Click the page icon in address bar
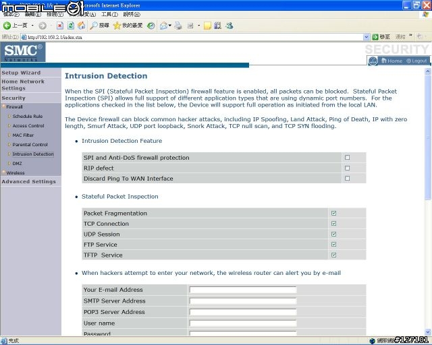 (24, 37)
